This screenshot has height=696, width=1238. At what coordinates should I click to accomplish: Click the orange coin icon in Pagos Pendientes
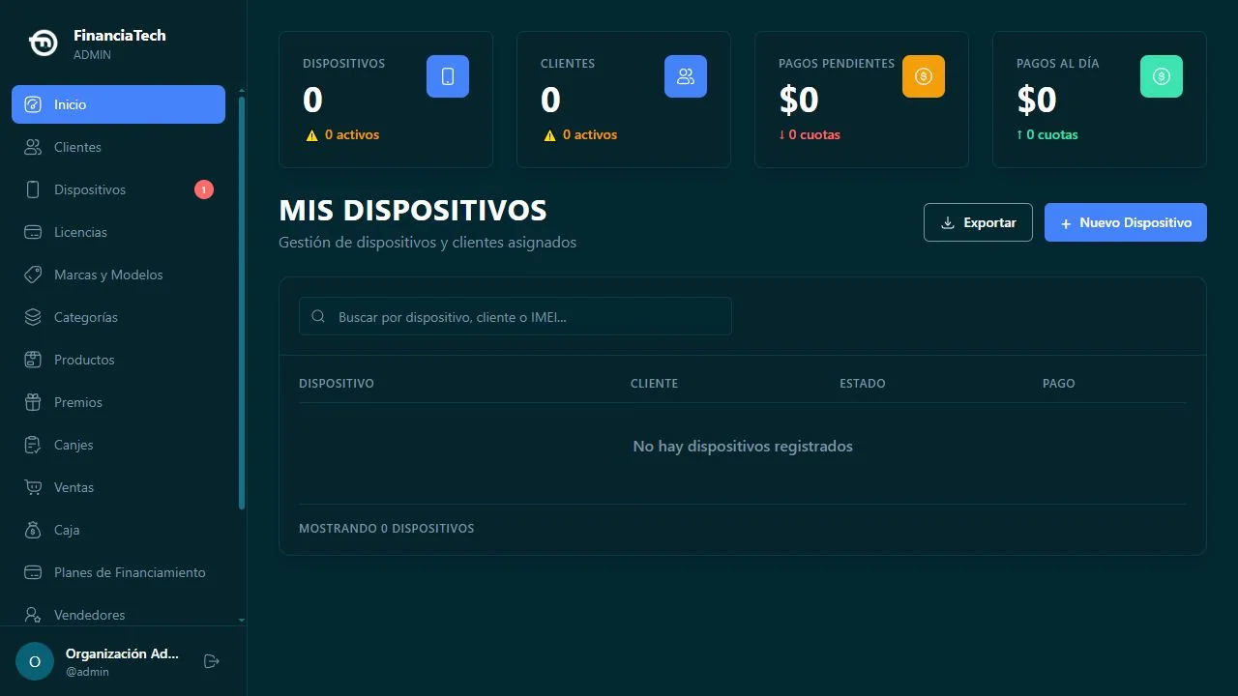coord(924,76)
